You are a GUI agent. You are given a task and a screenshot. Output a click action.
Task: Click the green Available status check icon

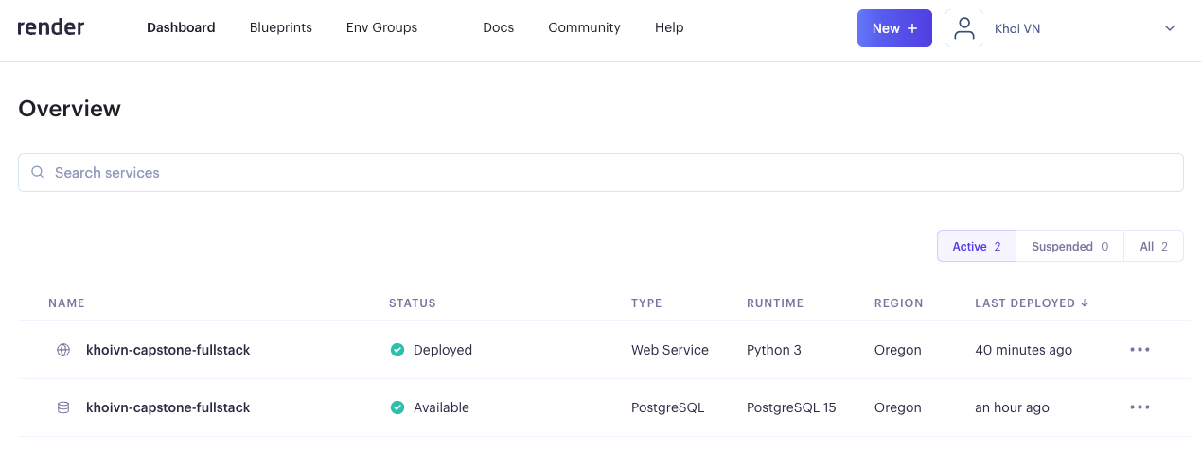[397, 407]
